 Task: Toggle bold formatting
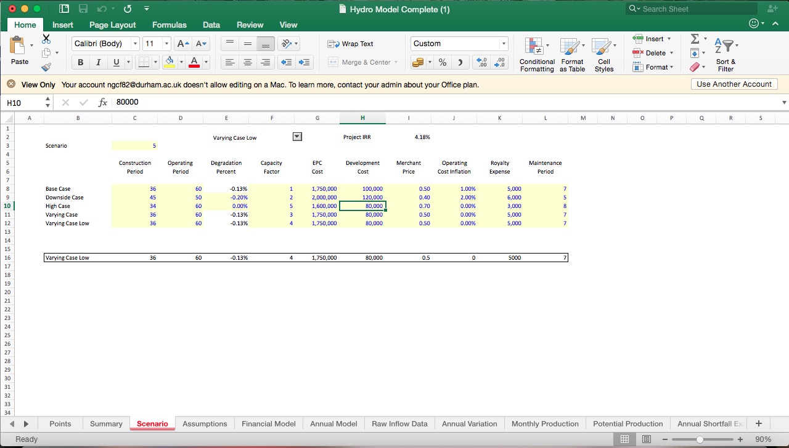[x=80, y=62]
